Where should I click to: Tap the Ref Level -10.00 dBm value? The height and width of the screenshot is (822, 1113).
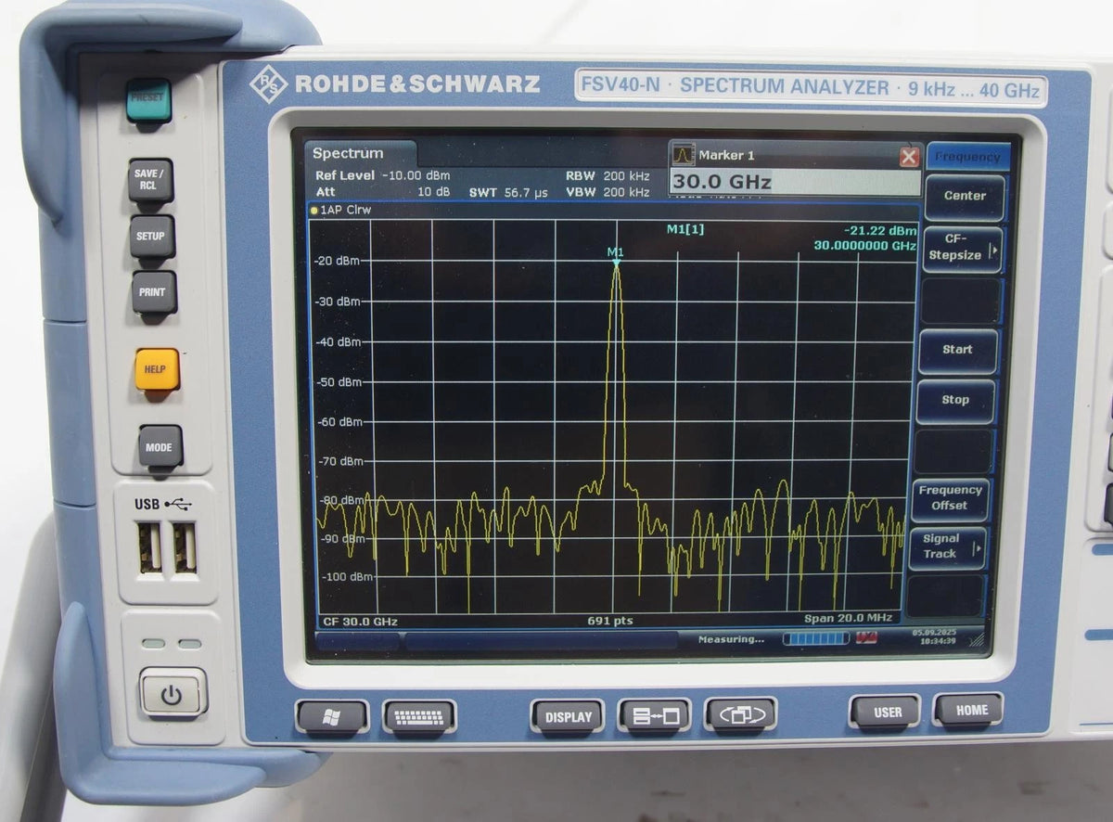click(x=416, y=175)
